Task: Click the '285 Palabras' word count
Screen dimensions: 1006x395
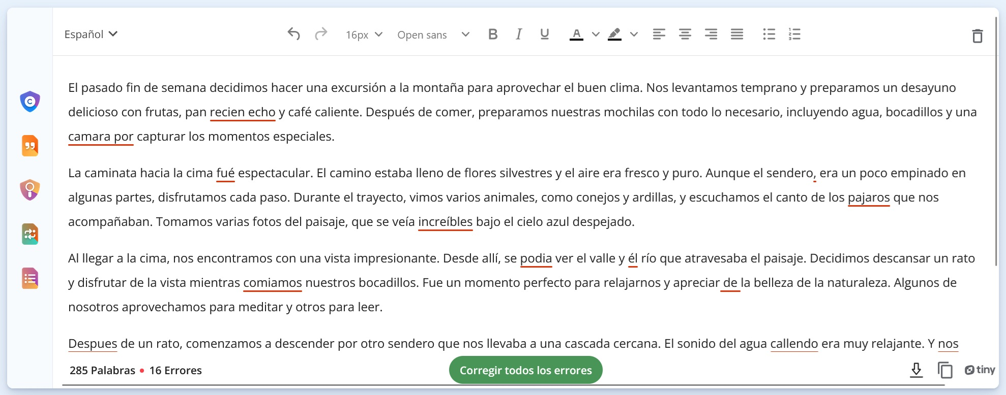Action: [102, 371]
